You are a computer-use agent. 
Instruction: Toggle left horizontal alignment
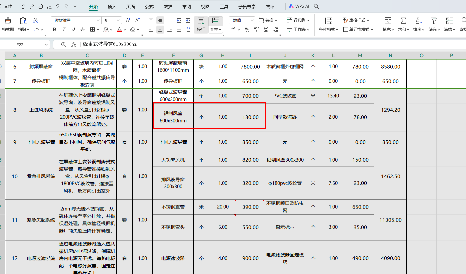151,30
